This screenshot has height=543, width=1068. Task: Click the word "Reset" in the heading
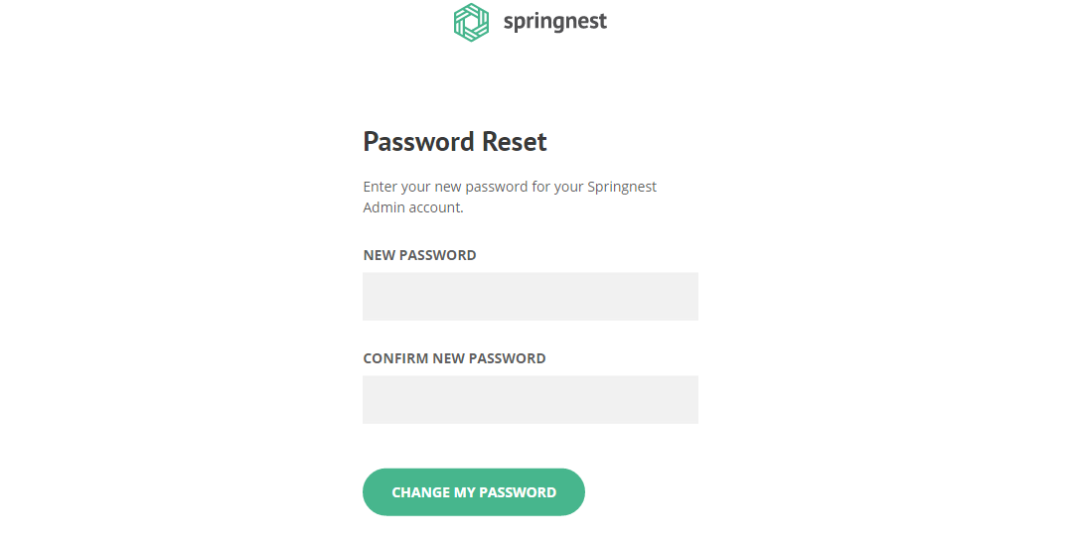point(515,142)
